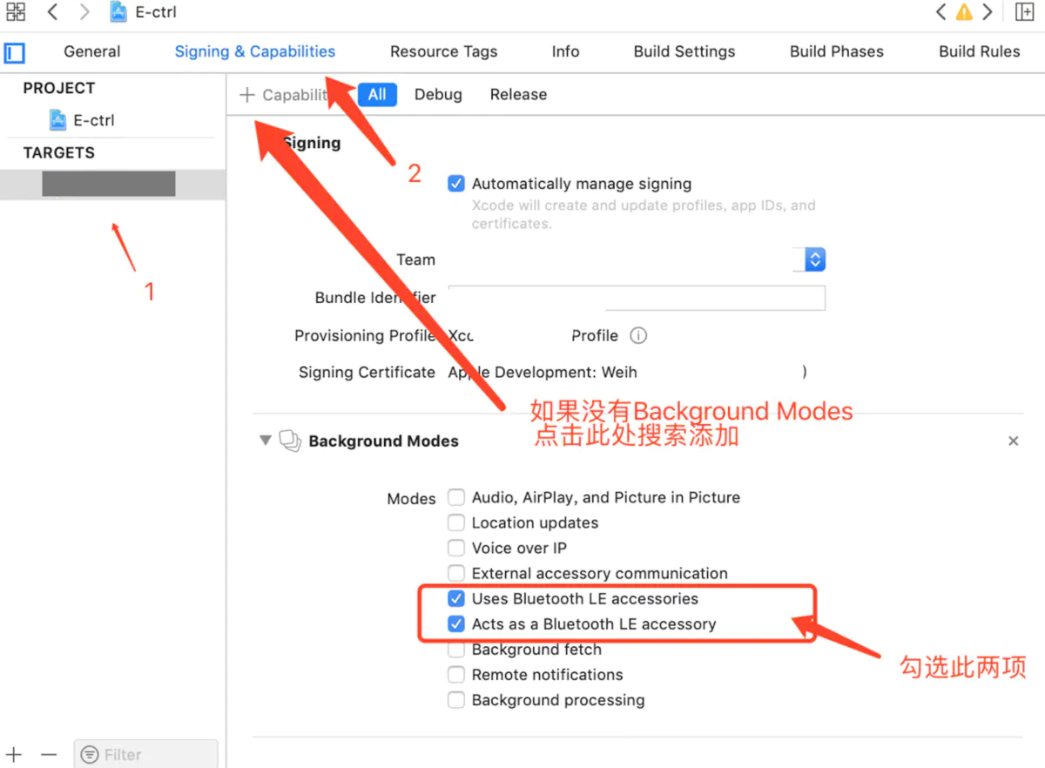
Task: Click the + Capability button
Action: pyautogui.click(x=285, y=95)
